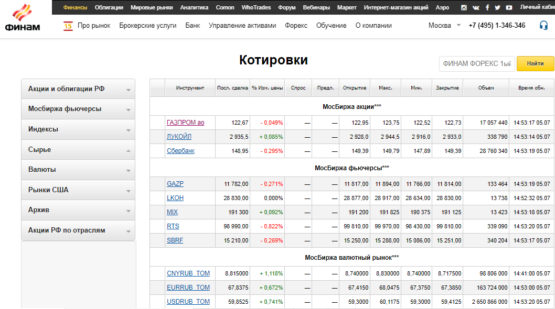Focus the ФИНАМ ФОРЕКС search field
Screen dimensions: 555x309
pyautogui.click(x=477, y=64)
